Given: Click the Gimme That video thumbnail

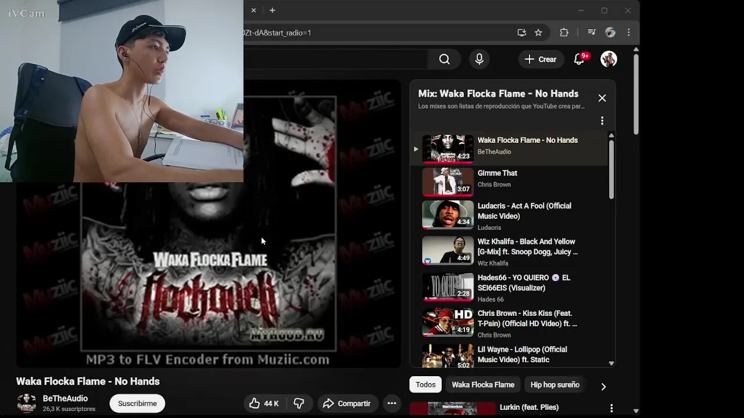Looking at the screenshot, I should pyautogui.click(x=448, y=182).
